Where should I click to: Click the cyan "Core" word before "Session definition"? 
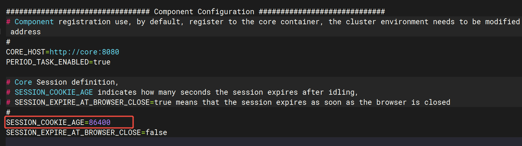pyautogui.click(x=23, y=82)
